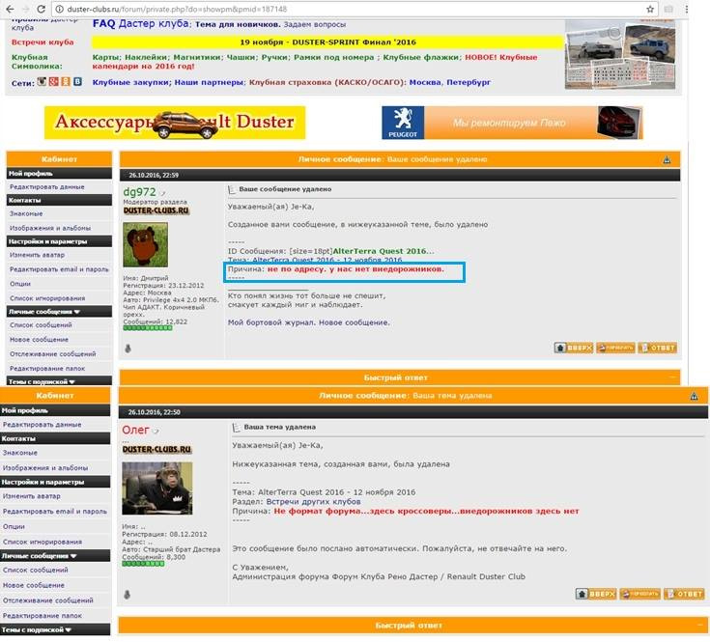710x642 pixels.
Task: Click the club calendar photo collage
Action: [620, 54]
